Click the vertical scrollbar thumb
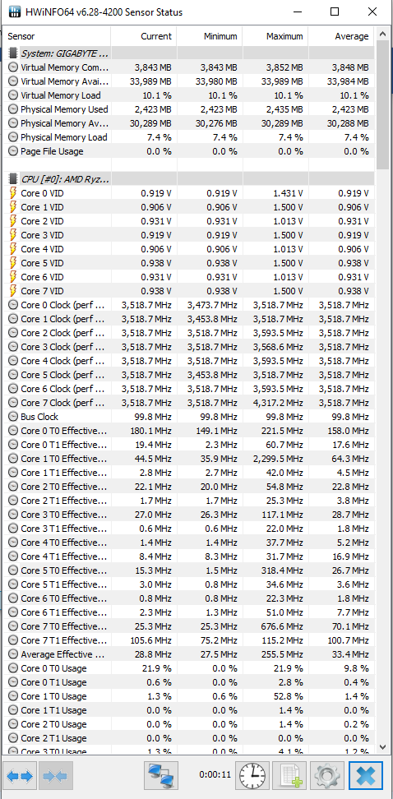 coord(382,106)
